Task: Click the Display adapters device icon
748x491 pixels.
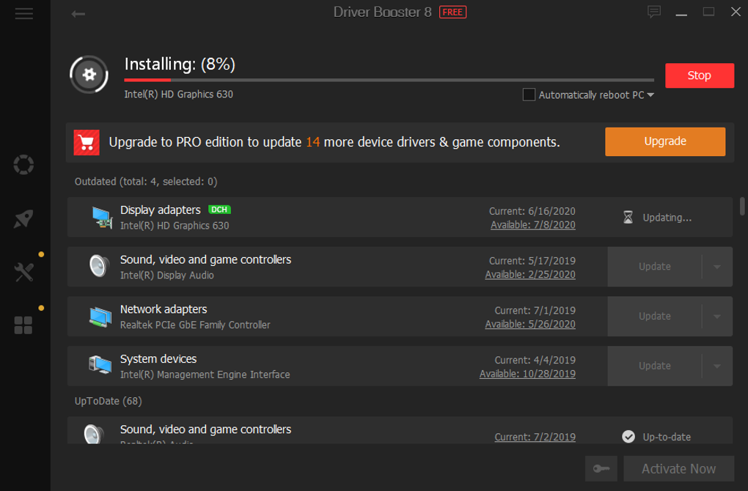Action: [x=102, y=218]
